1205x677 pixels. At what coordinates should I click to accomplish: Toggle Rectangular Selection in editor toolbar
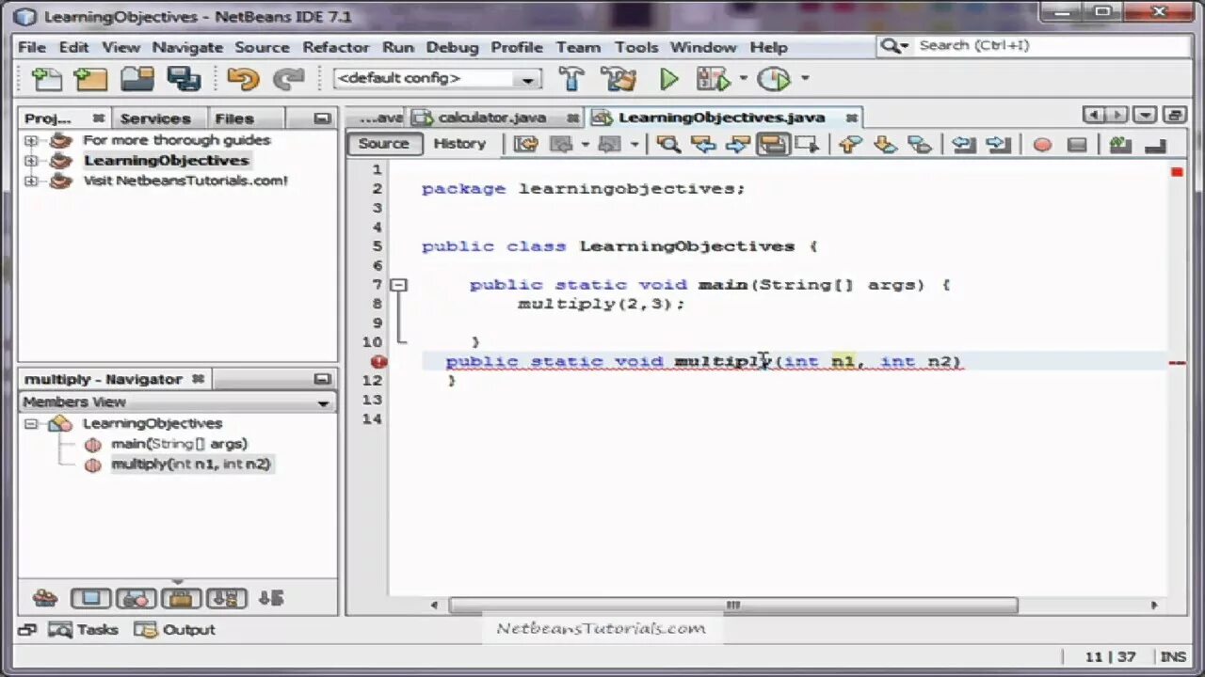tap(806, 144)
